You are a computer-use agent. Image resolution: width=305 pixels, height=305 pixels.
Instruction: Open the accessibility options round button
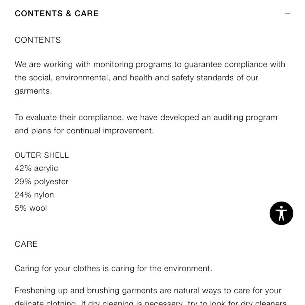point(281,213)
